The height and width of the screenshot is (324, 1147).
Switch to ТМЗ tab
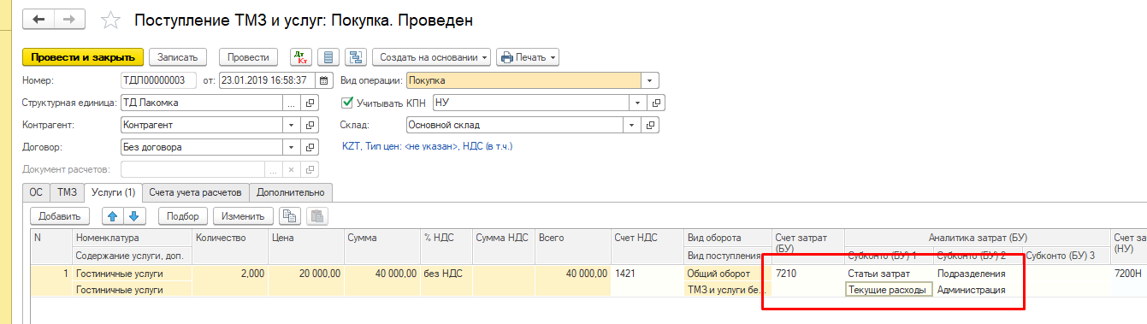click(x=67, y=192)
